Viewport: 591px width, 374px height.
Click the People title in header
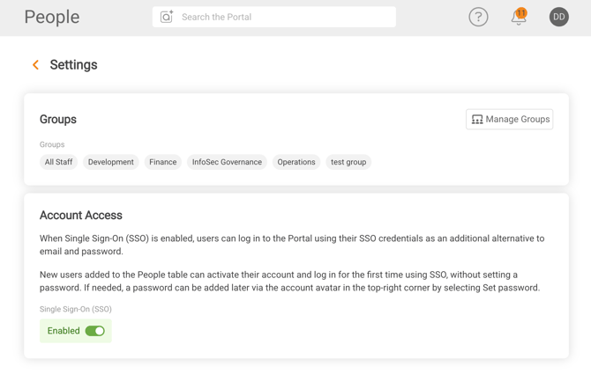pyautogui.click(x=52, y=17)
